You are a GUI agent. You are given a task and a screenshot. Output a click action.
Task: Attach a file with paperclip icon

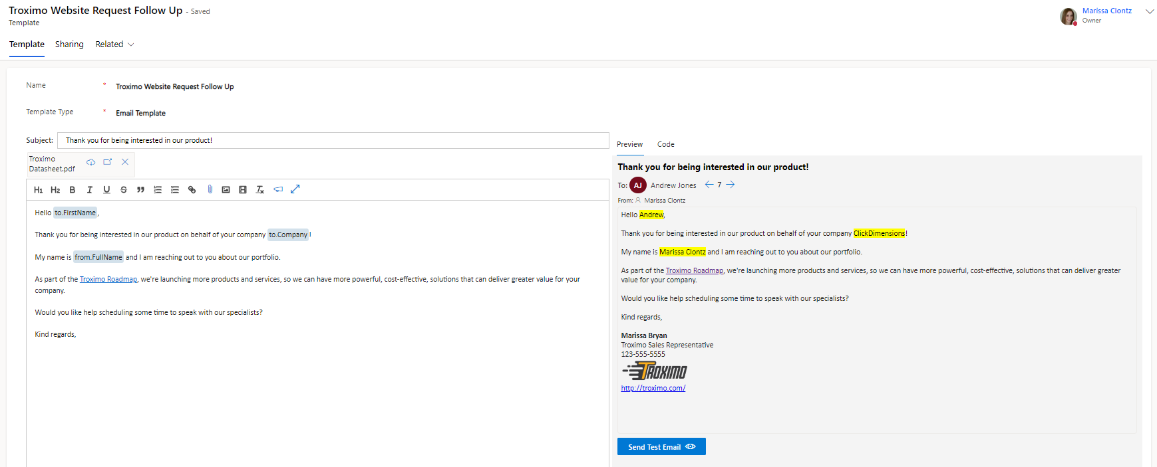click(210, 189)
